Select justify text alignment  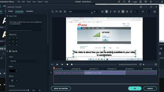(127, 11)
